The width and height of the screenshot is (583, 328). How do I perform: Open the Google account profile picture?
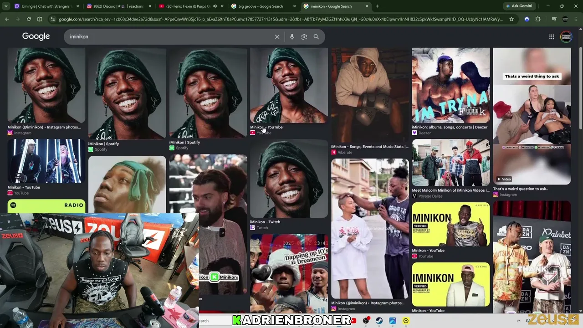pos(566,37)
